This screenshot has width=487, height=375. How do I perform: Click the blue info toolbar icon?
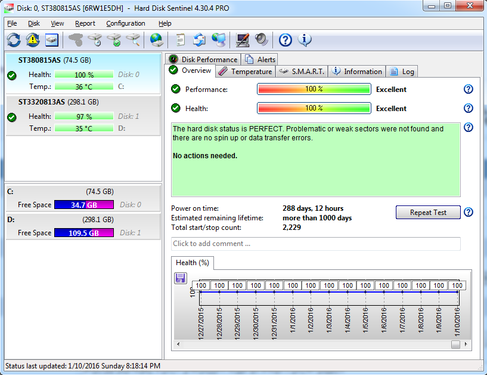[x=305, y=40]
